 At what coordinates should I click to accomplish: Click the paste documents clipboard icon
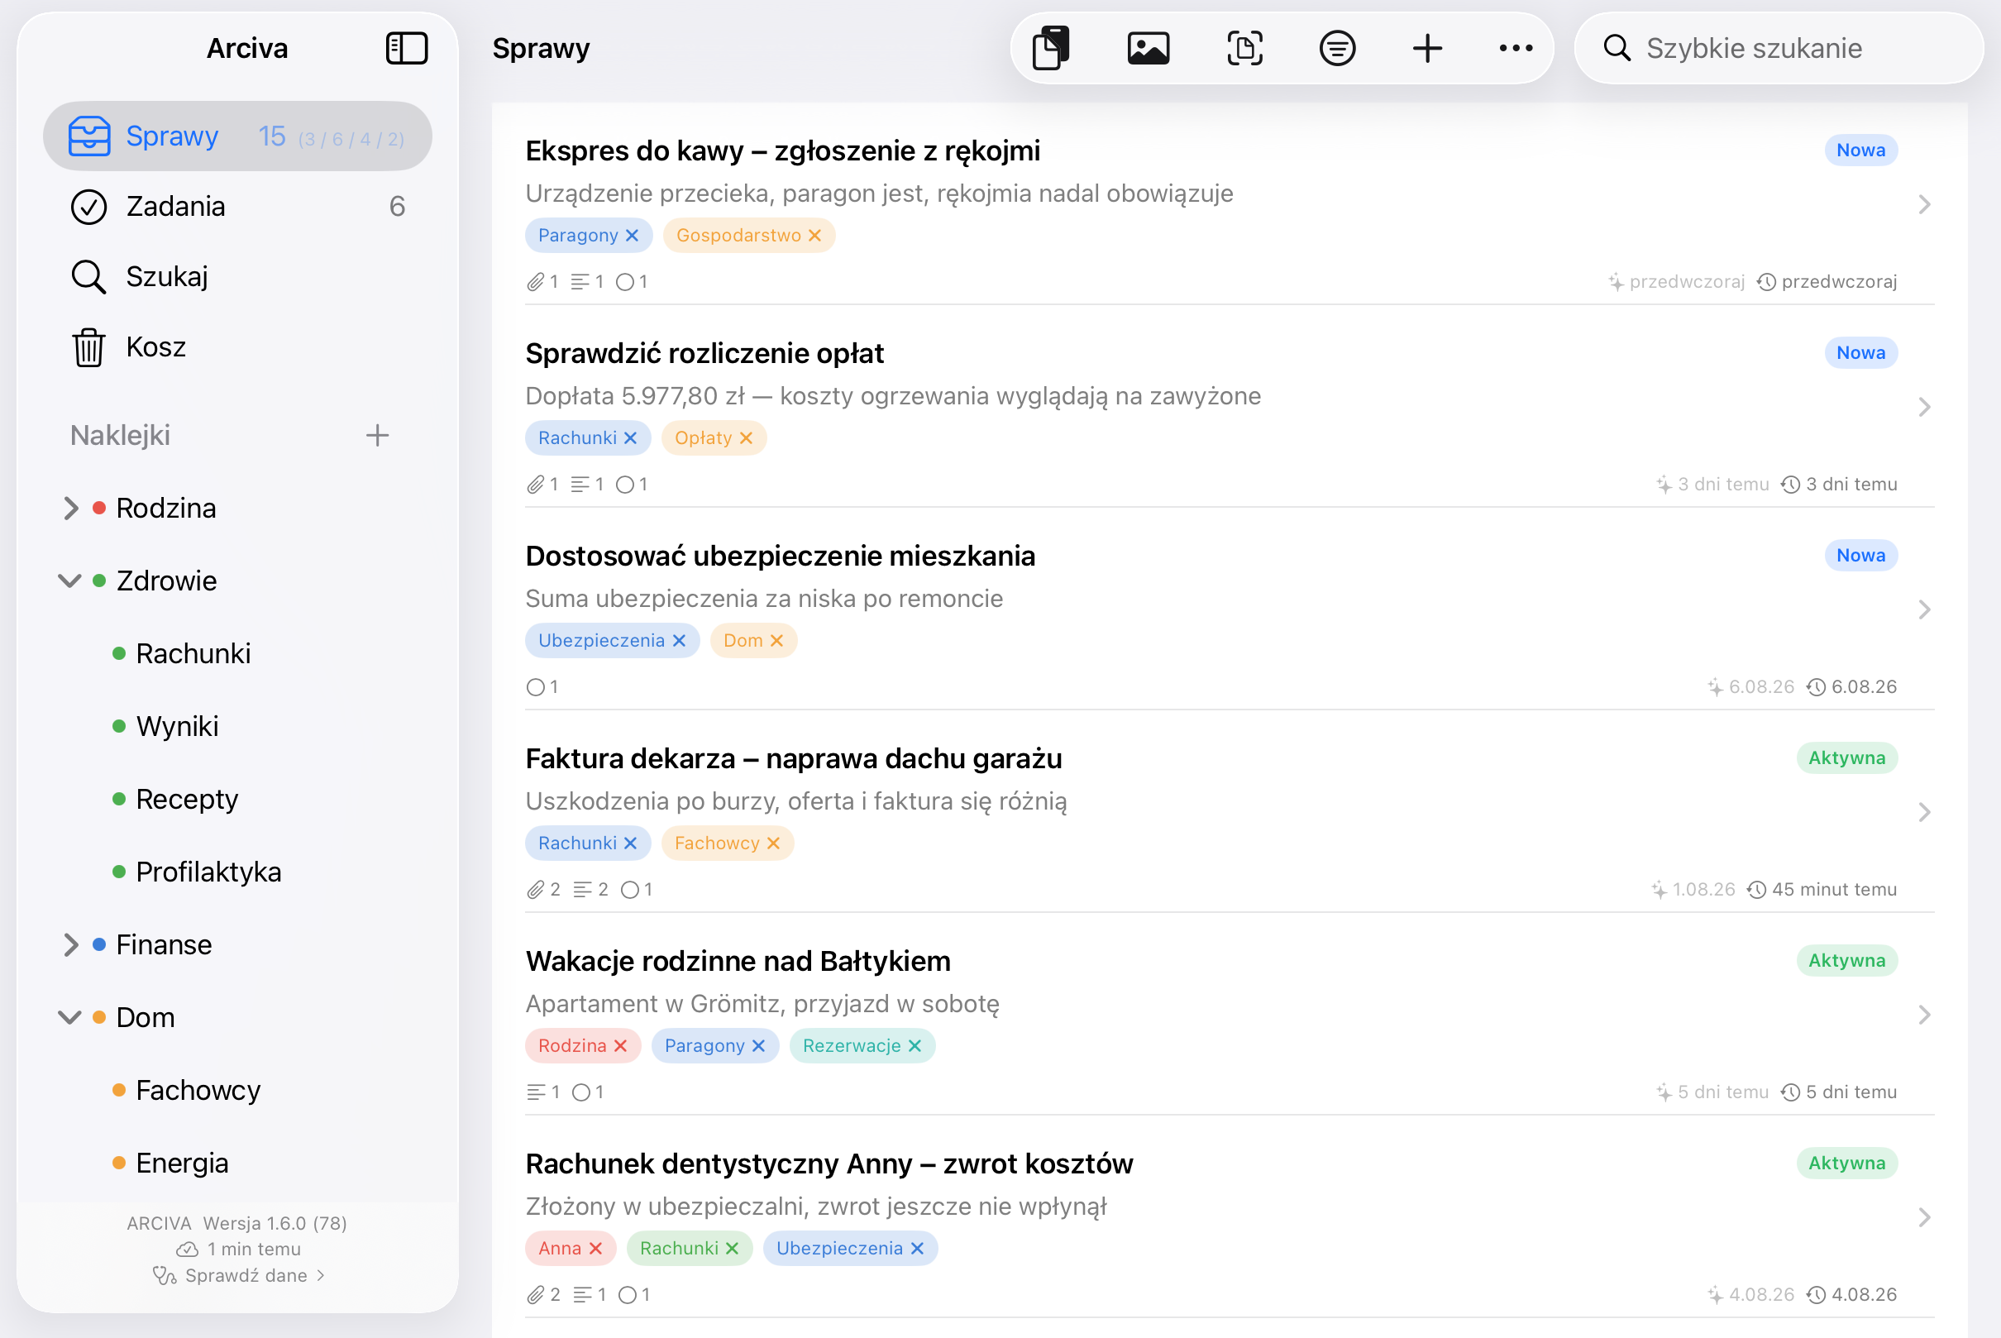[1050, 48]
